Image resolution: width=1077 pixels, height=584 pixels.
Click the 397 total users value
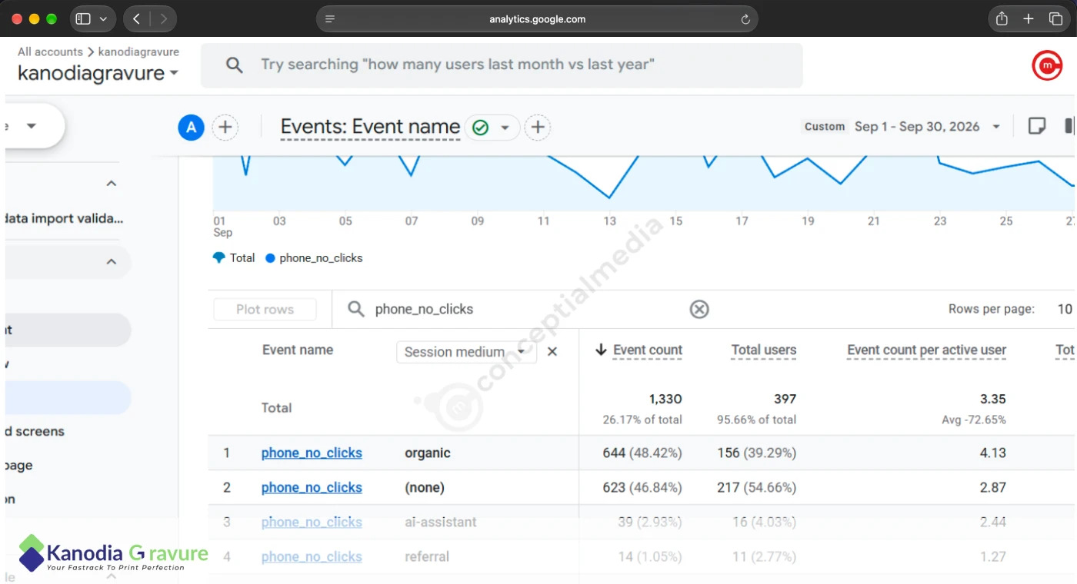pyautogui.click(x=785, y=399)
